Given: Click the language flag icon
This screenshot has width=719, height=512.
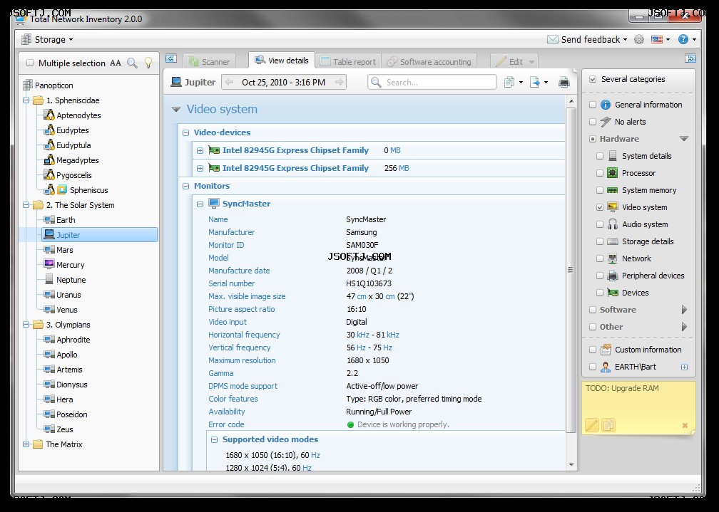Looking at the screenshot, I should (x=657, y=39).
